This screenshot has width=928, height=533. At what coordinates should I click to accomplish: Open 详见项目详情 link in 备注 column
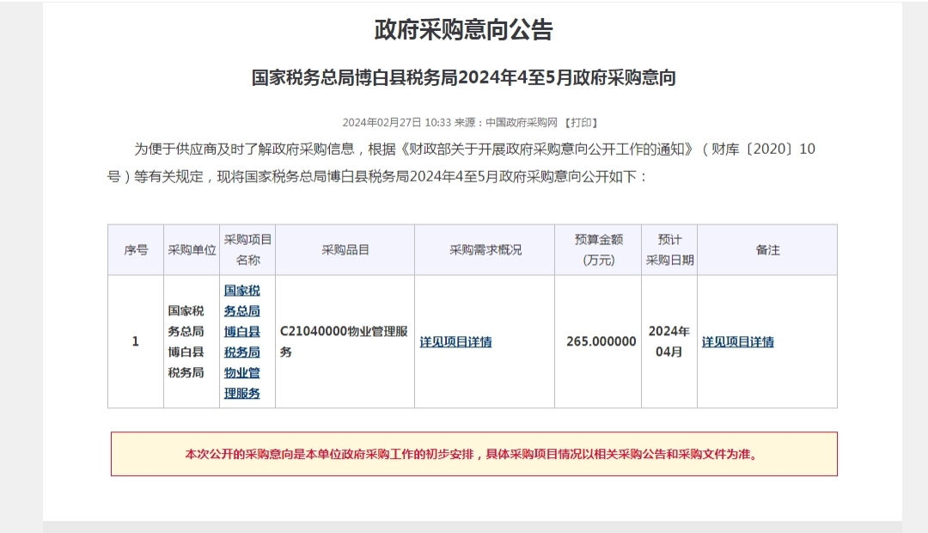(738, 341)
